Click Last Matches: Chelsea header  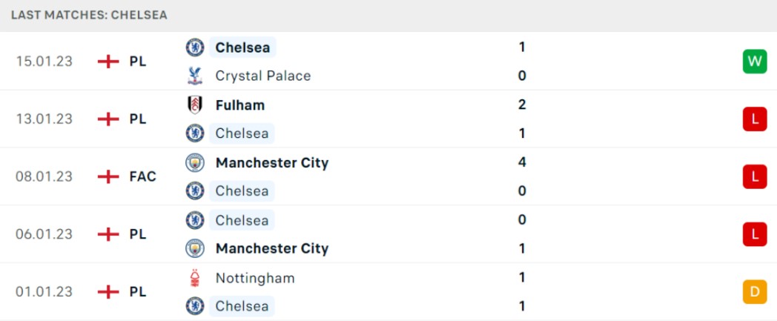click(x=89, y=15)
